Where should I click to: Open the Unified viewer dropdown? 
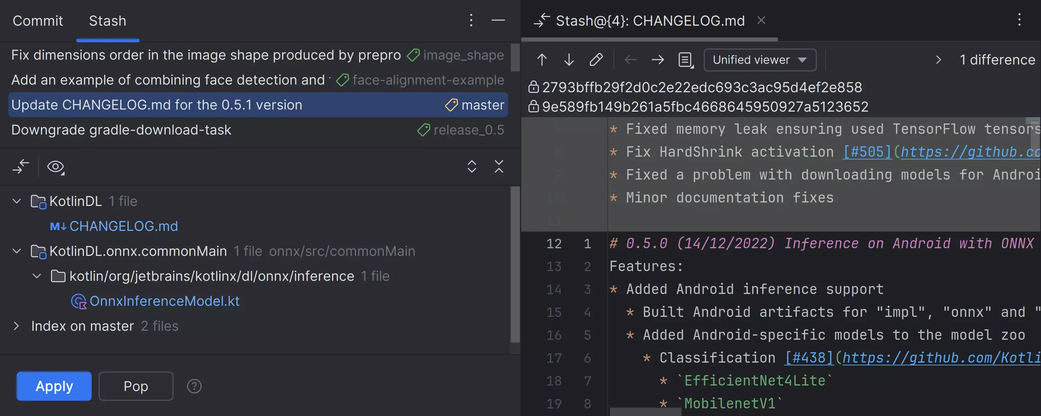point(760,60)
